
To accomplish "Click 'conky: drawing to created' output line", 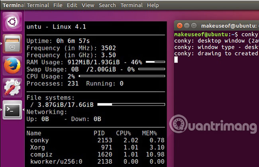I will coord(216,53).
